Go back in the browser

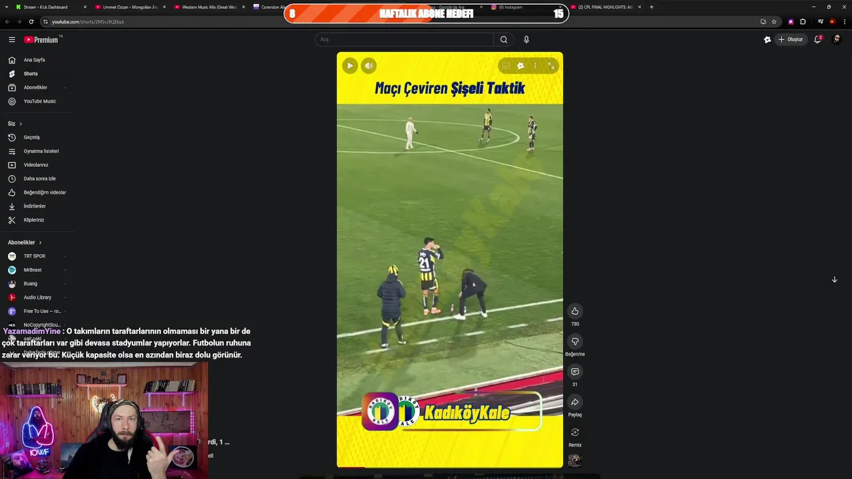[x=7, y=21]
